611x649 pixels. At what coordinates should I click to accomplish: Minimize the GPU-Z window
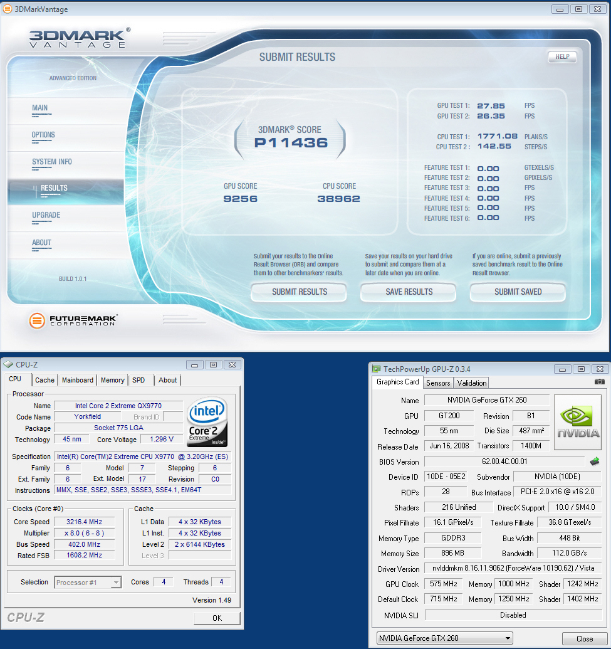point(562,369)
